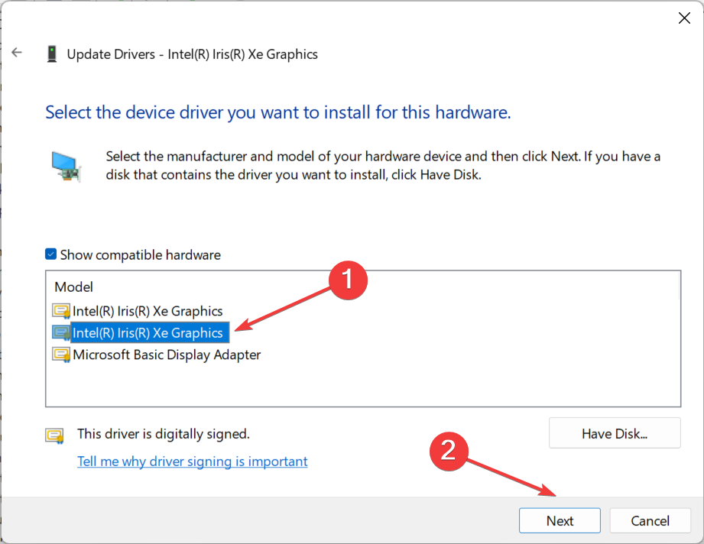The image size is (704, 544).
Task: Open Have Disk... dialog
Action: (615, 433)
